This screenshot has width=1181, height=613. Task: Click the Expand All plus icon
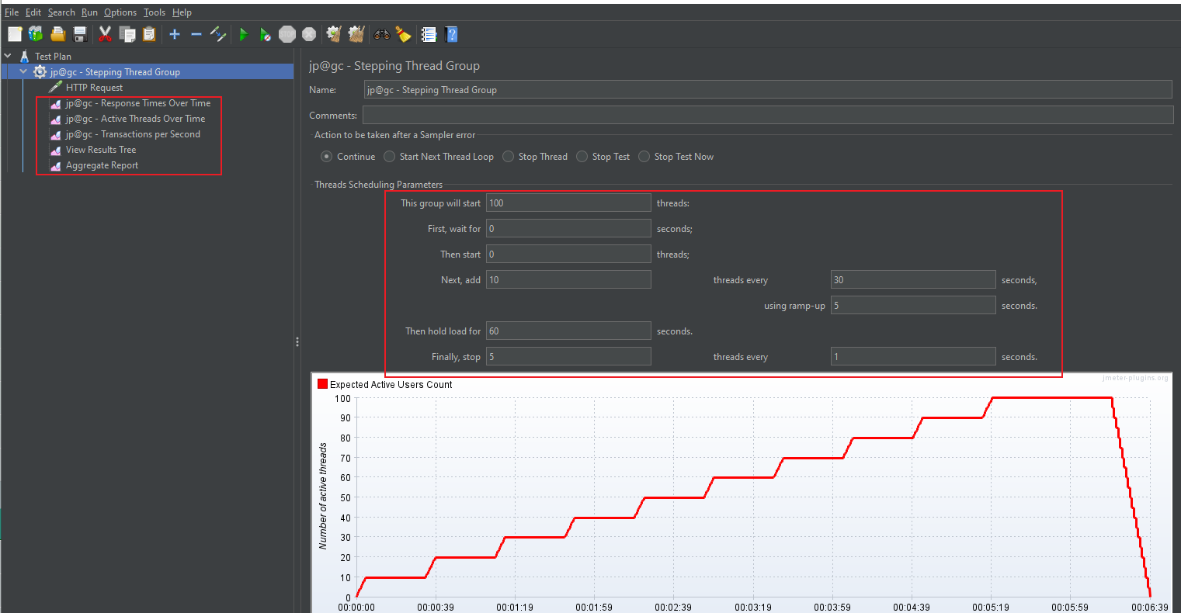click(x=175, y=34)
